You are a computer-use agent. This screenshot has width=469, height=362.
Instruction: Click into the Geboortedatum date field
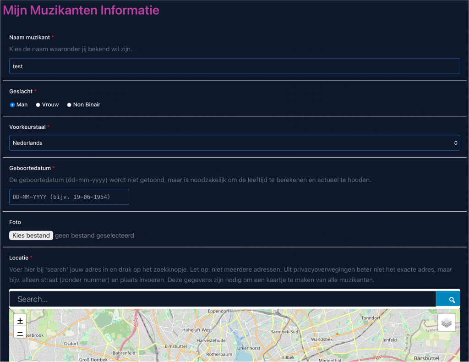[69, 197]
